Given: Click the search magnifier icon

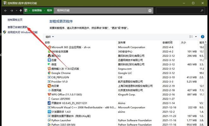Looking at the screenshot, I should 202,11.
